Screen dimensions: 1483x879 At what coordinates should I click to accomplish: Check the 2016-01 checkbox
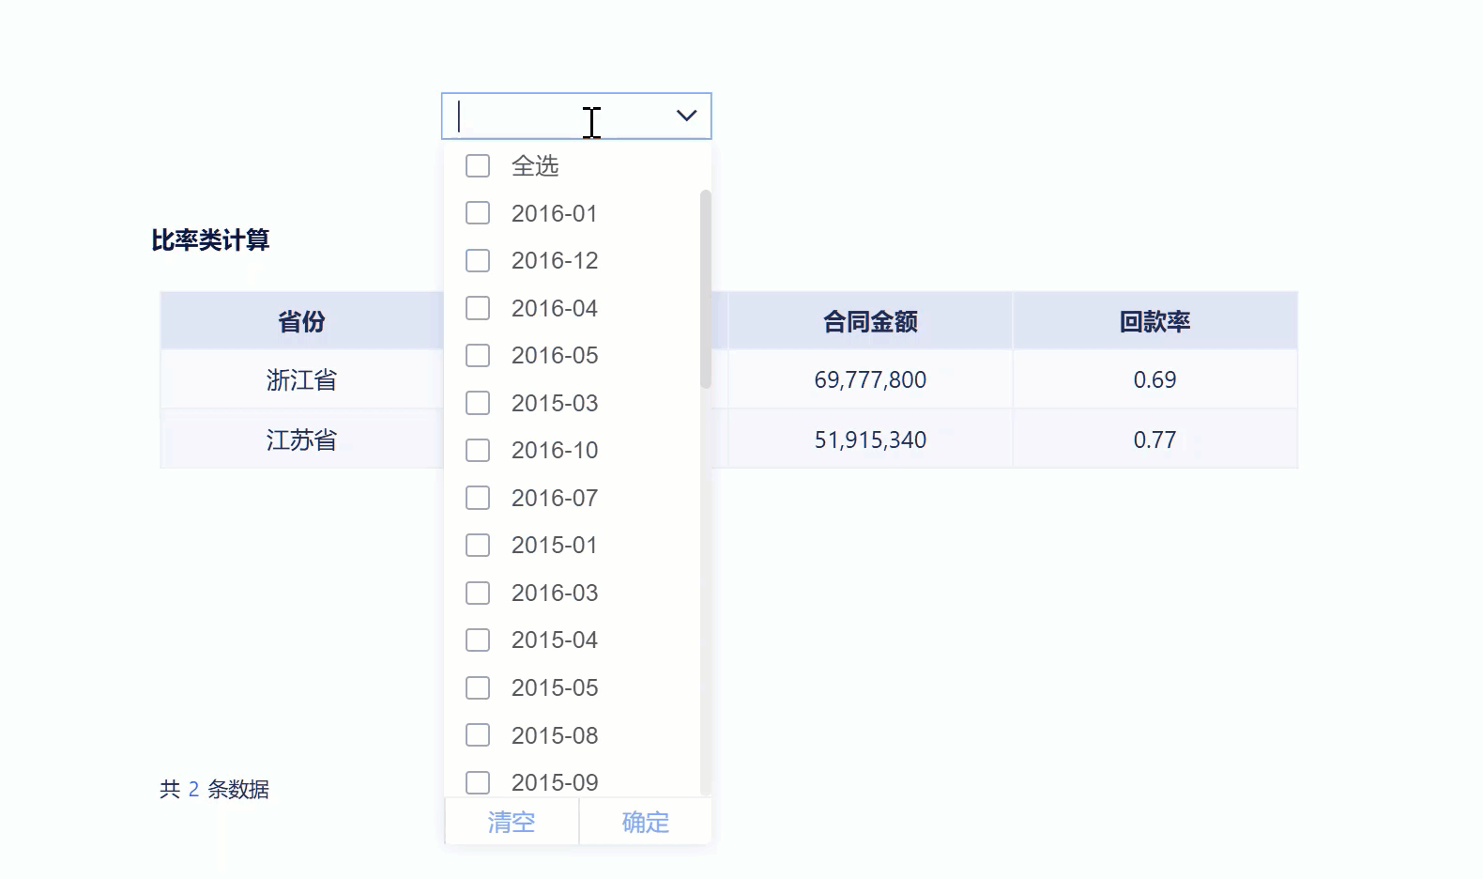coord(478,212)
